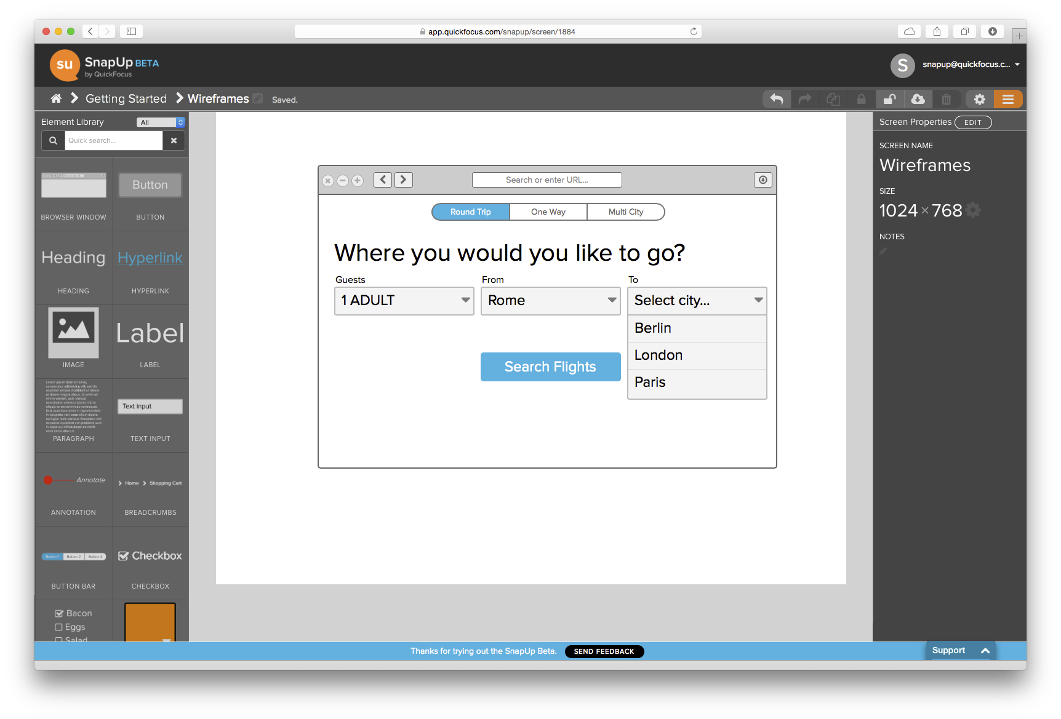Viewport: 1061px width, 719px height.
Task: Choose Berlin from city list
Action: coord(697,328)
